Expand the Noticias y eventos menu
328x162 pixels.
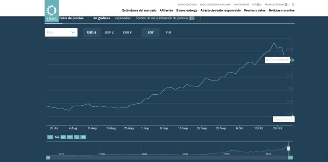[x=281, y=11]
